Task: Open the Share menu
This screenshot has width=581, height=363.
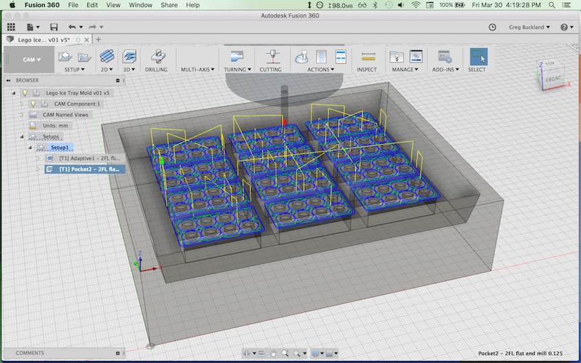Action: [169, 5]
